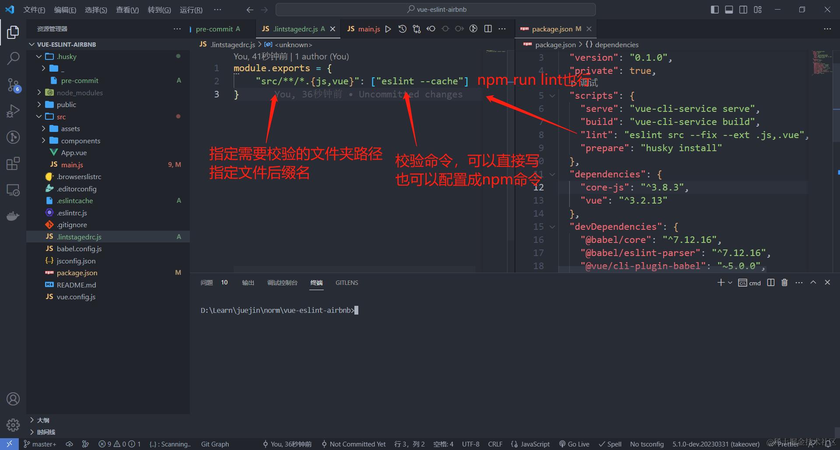Open the Manage gear settings icon

tap(13, 425)
